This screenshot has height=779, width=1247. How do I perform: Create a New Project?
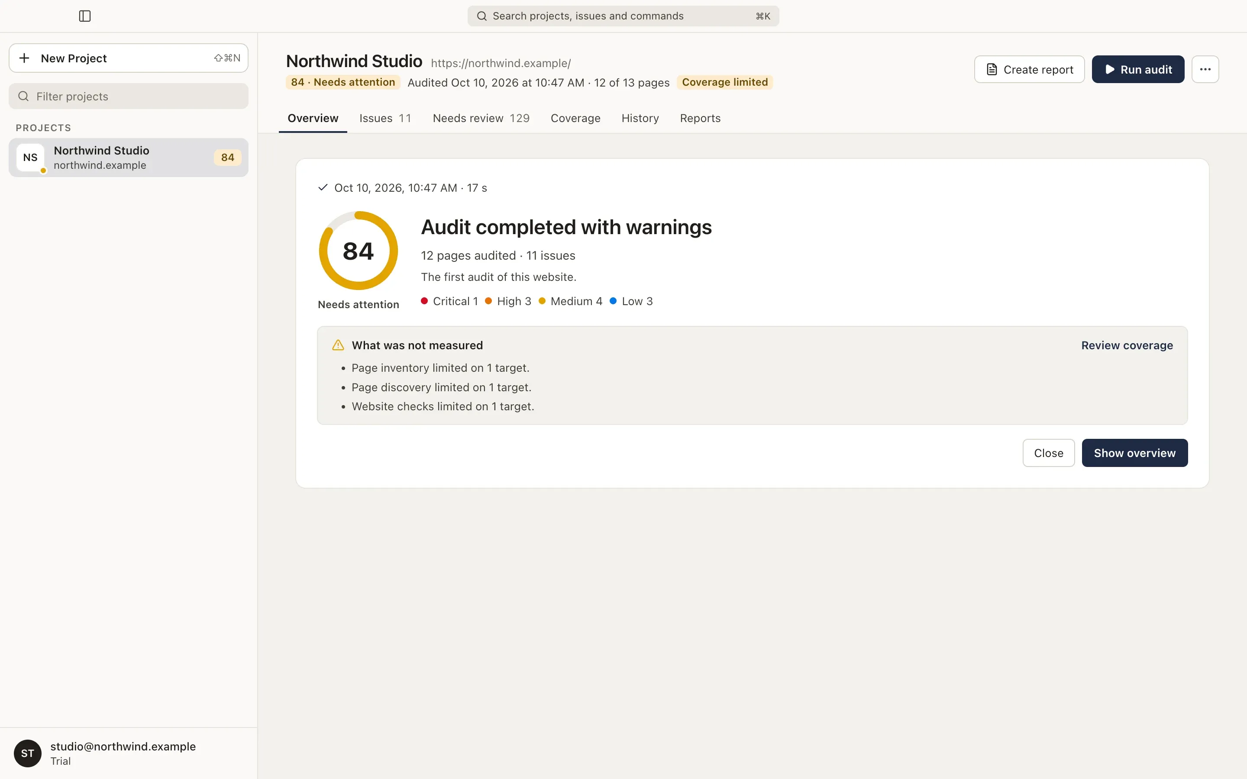click(x=128, y=58)
